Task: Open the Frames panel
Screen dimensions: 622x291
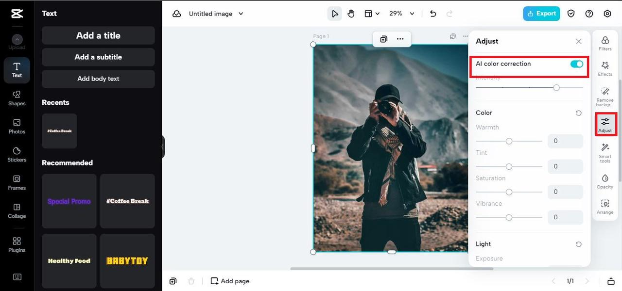Action: (x=17, y=182)
